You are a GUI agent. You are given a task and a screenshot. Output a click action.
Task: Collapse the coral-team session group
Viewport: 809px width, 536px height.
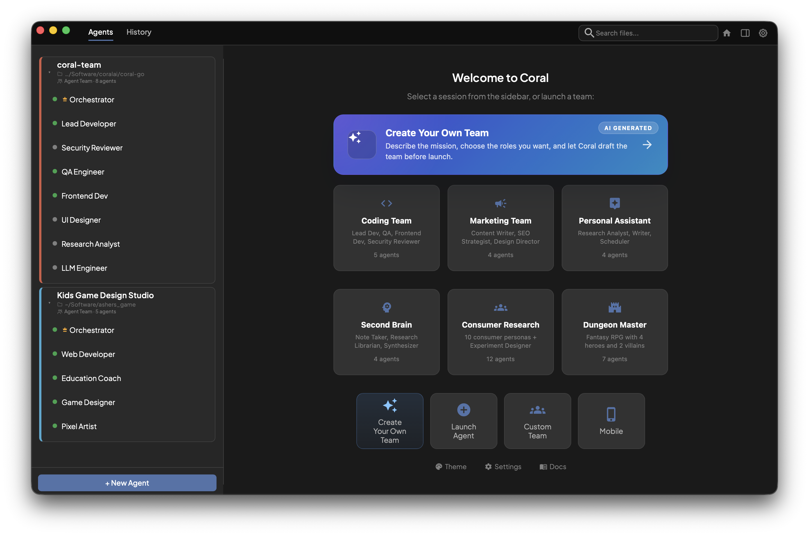click(49, 73)
